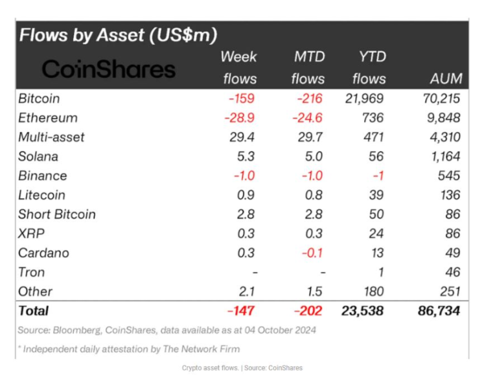Click the CoinShares logo
Viewport: 495px width, 379px height.
[109, 69]
